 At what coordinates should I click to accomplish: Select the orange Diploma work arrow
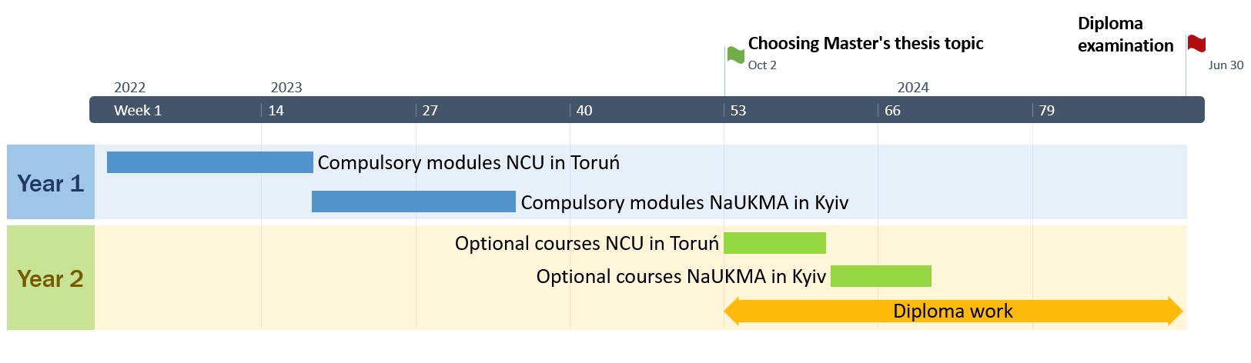(x=952, y=311)
